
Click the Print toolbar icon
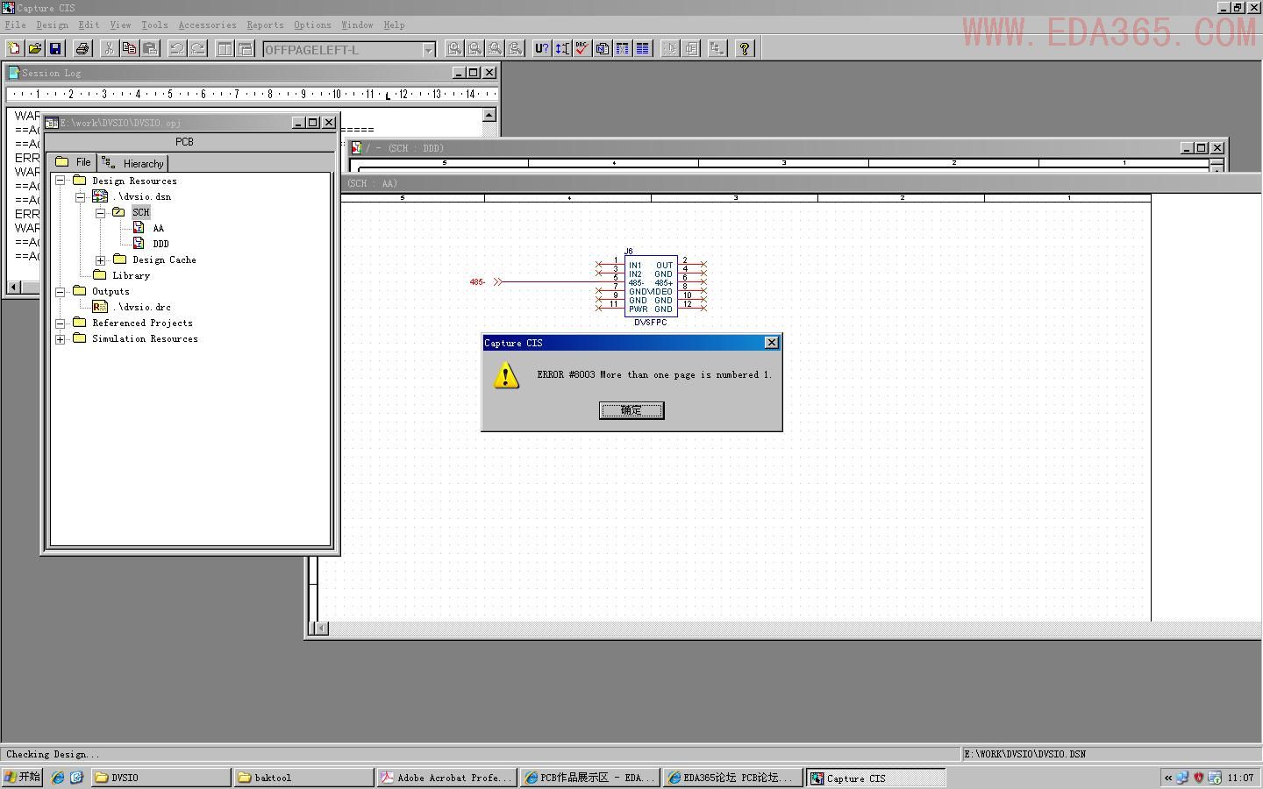point(82,49)
